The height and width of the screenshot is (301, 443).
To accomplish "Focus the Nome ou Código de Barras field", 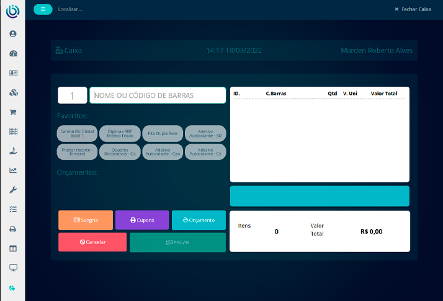I will (158, 95).
